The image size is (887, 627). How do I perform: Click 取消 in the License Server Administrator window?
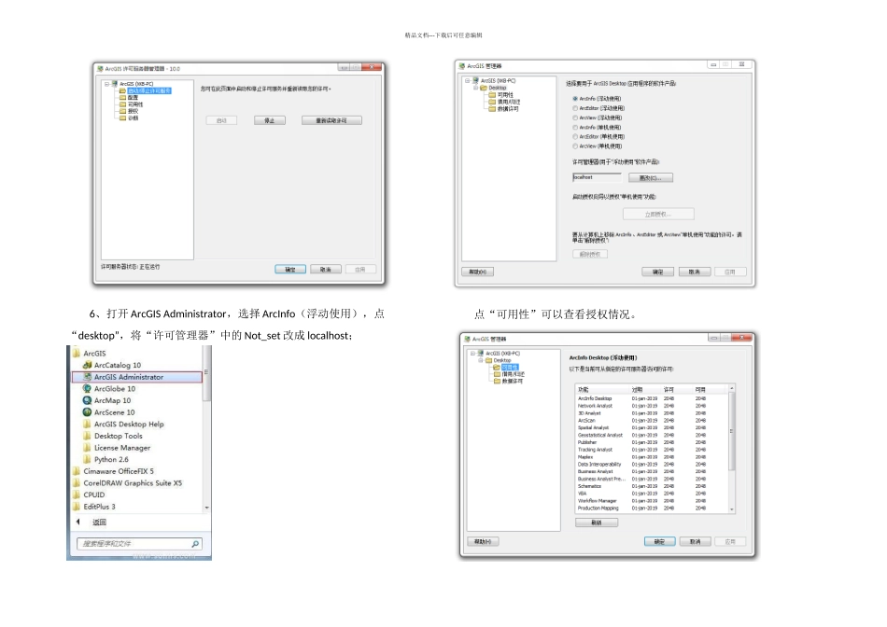(x=326, y=269)
